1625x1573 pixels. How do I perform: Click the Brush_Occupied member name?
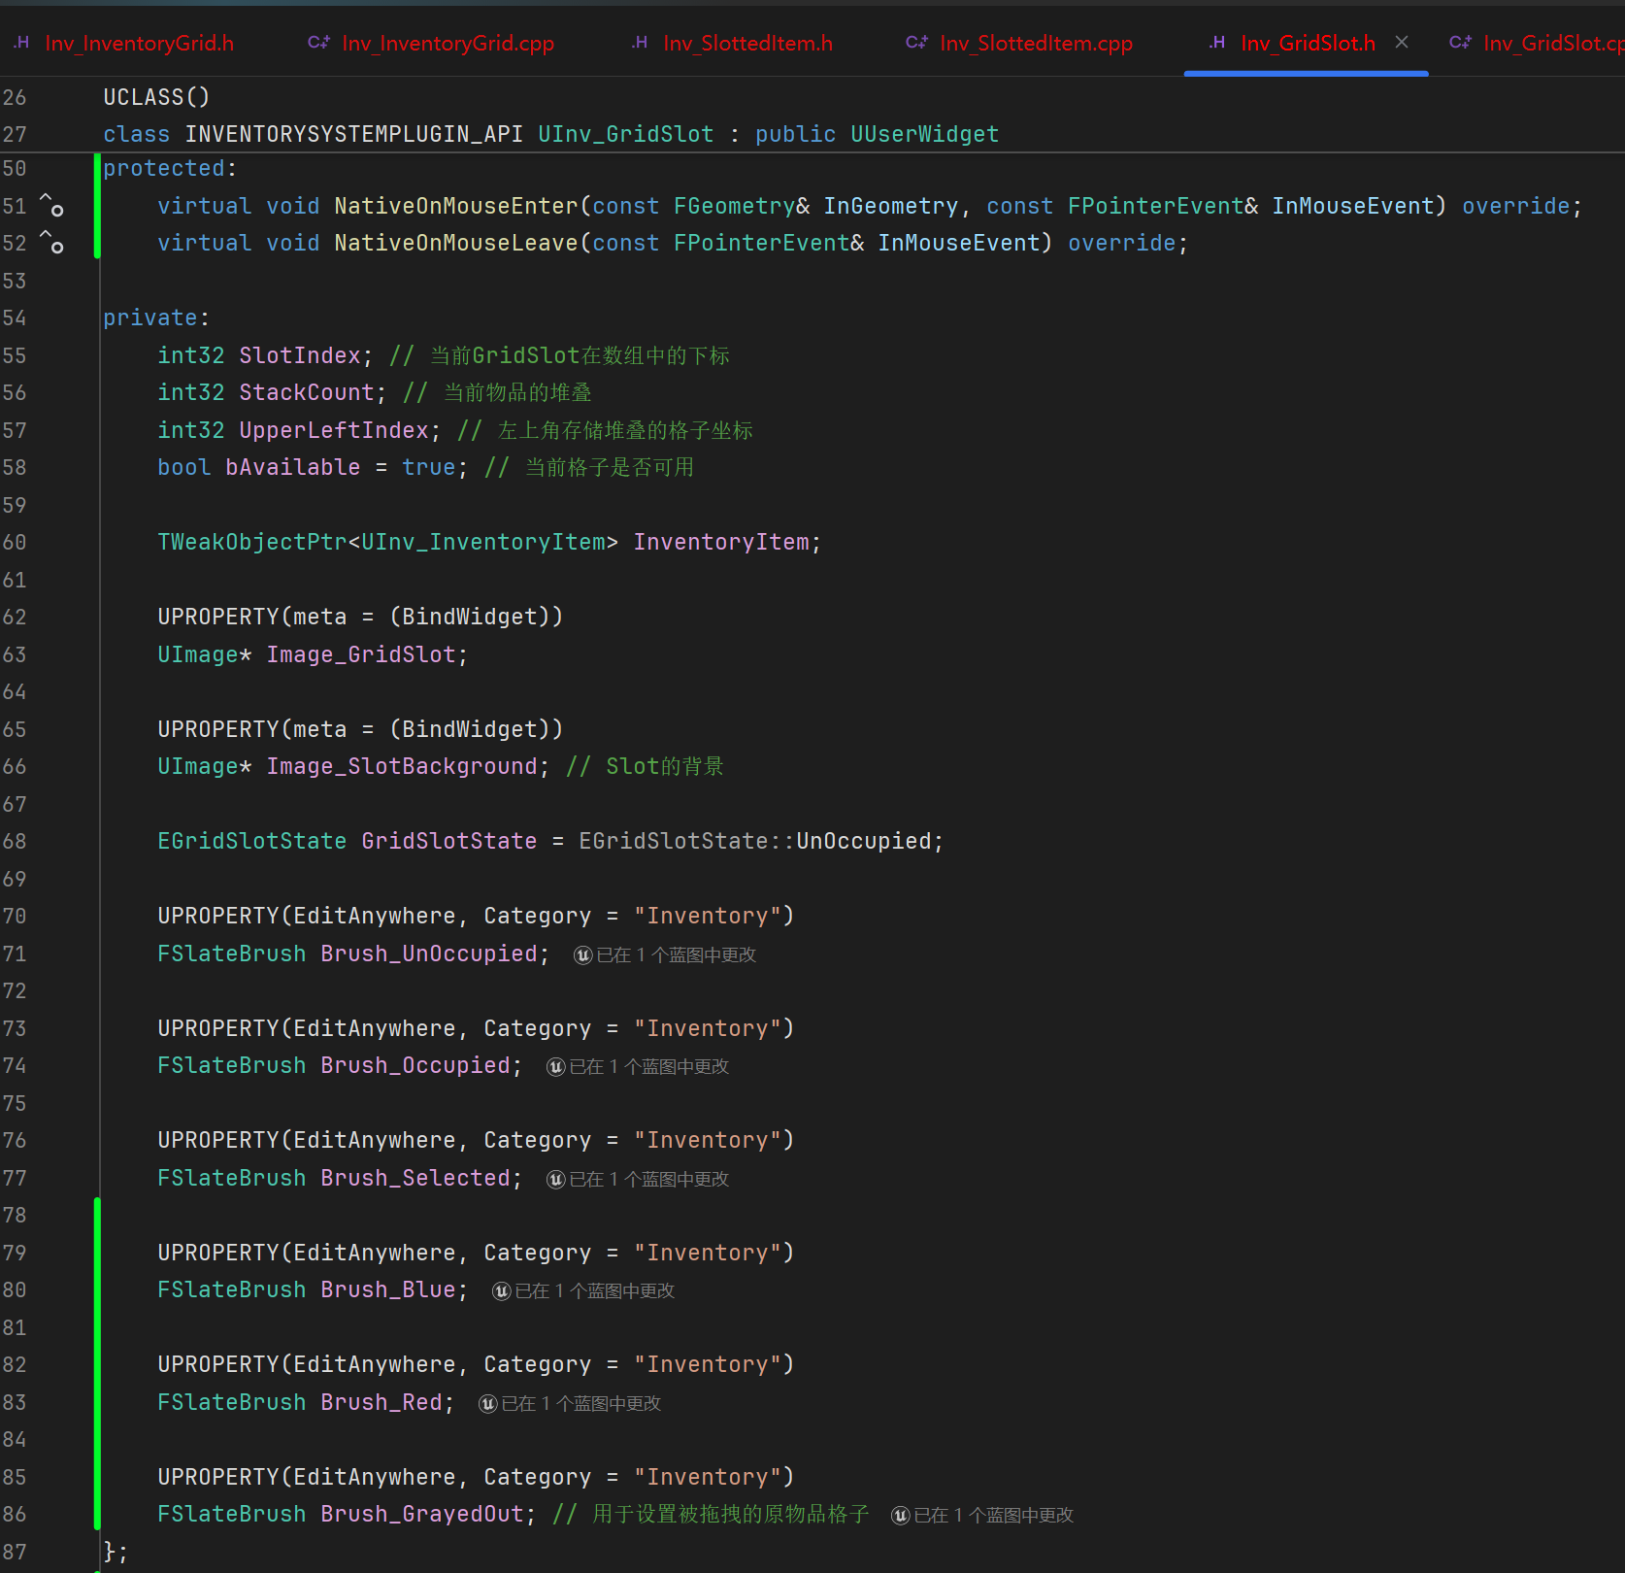tap(415, 1065)
